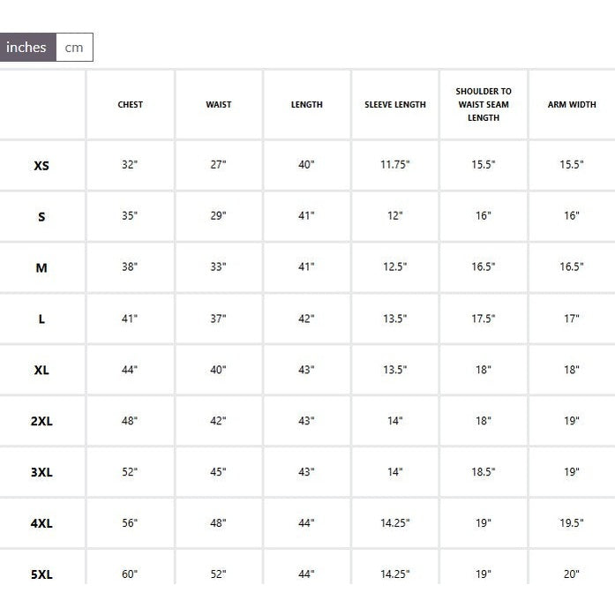Select the inches unit toggle
This screenshot has height=615, width=615.
[26, 48]
